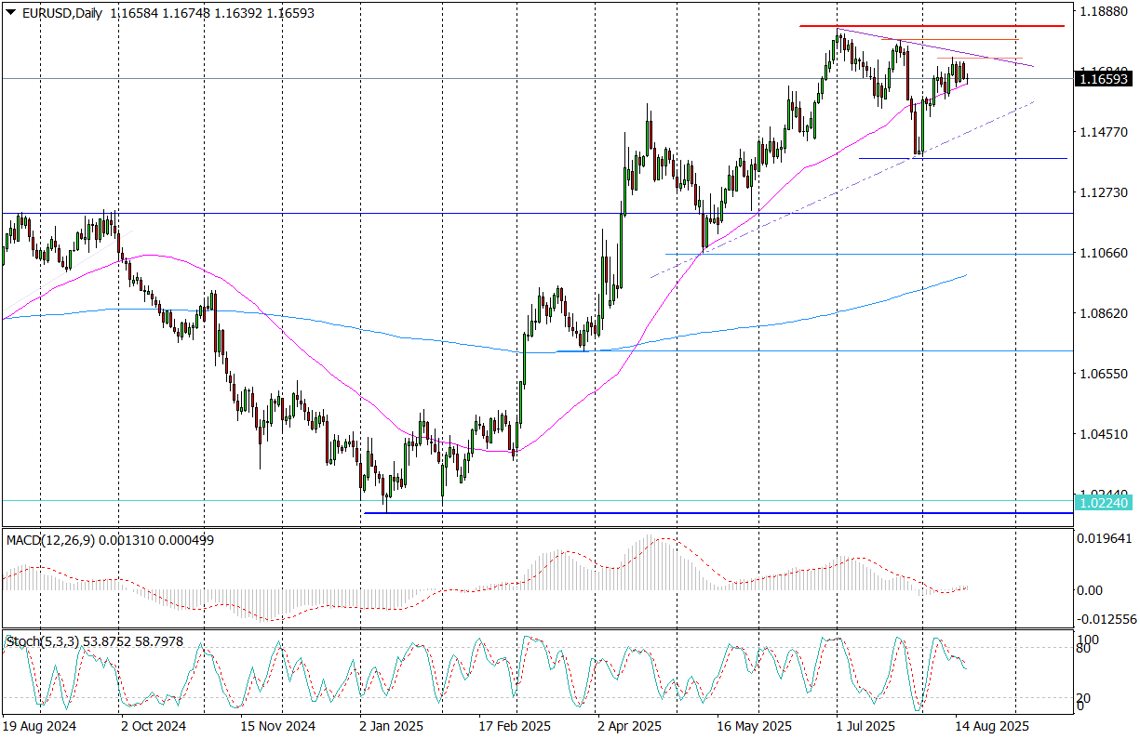Screen dimensions: 1140x739
Task: Click the Stochastic scale value 20
Action: (x=1083, y=698)
